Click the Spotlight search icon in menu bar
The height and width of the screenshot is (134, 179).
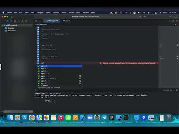click(x=153, y=13)
